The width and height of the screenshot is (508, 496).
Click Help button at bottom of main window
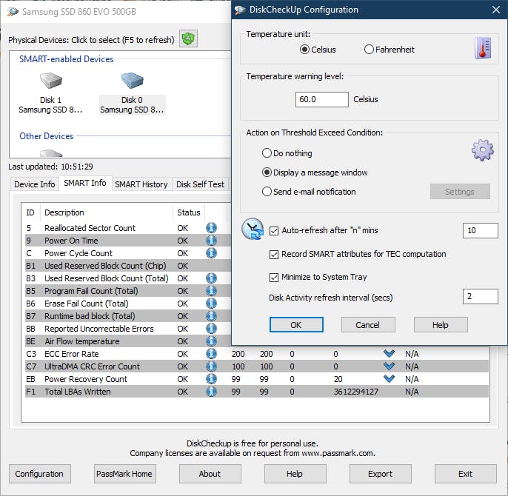click(295, 474)
